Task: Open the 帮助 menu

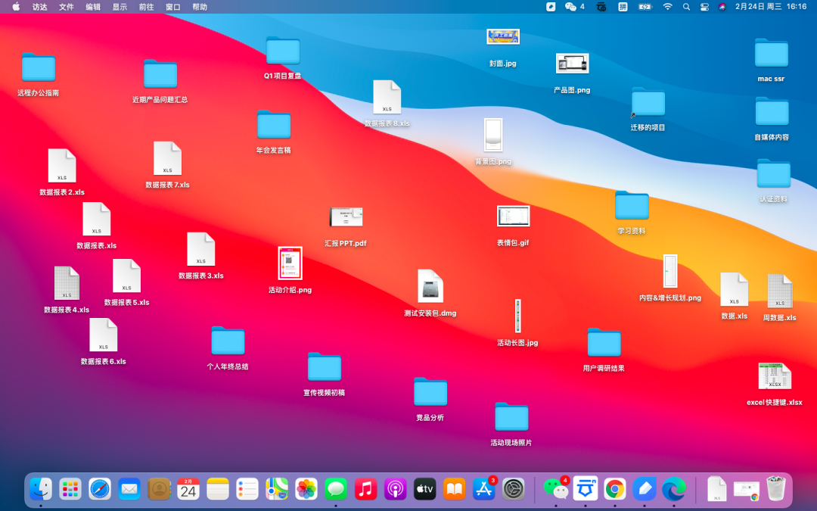Action: click(200, 7)
